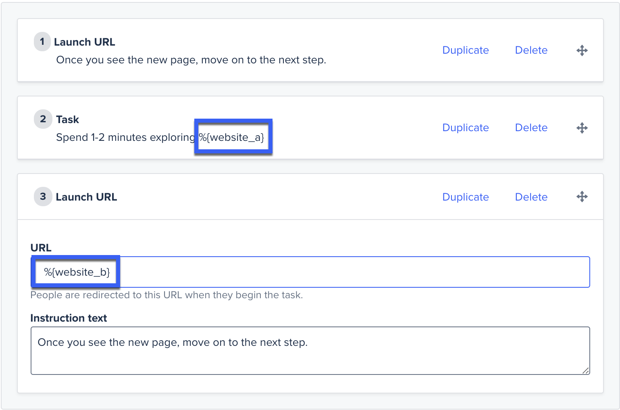The height and width of the screenshot is (410, 620).
Task: Select the step number 2 badge
Action: tap(43, 119)
